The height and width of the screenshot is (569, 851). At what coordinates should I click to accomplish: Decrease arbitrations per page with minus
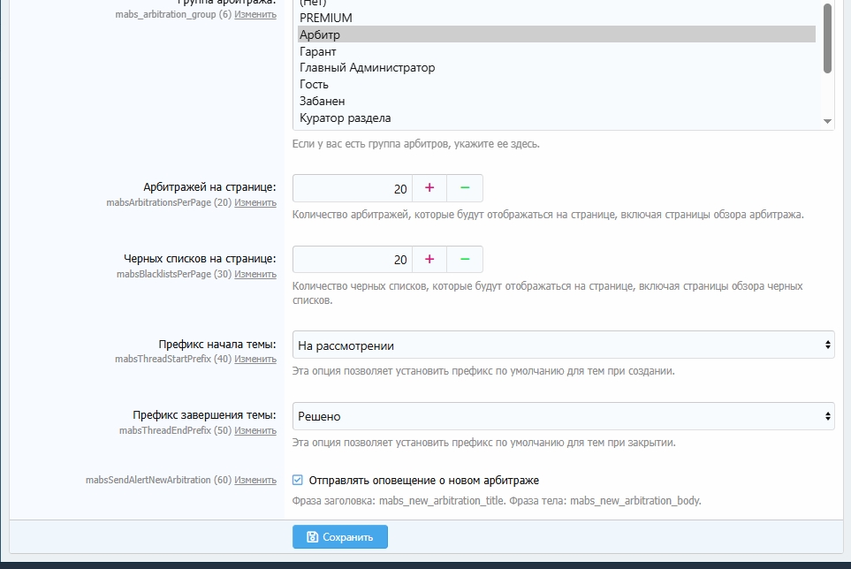pos(465,188)
